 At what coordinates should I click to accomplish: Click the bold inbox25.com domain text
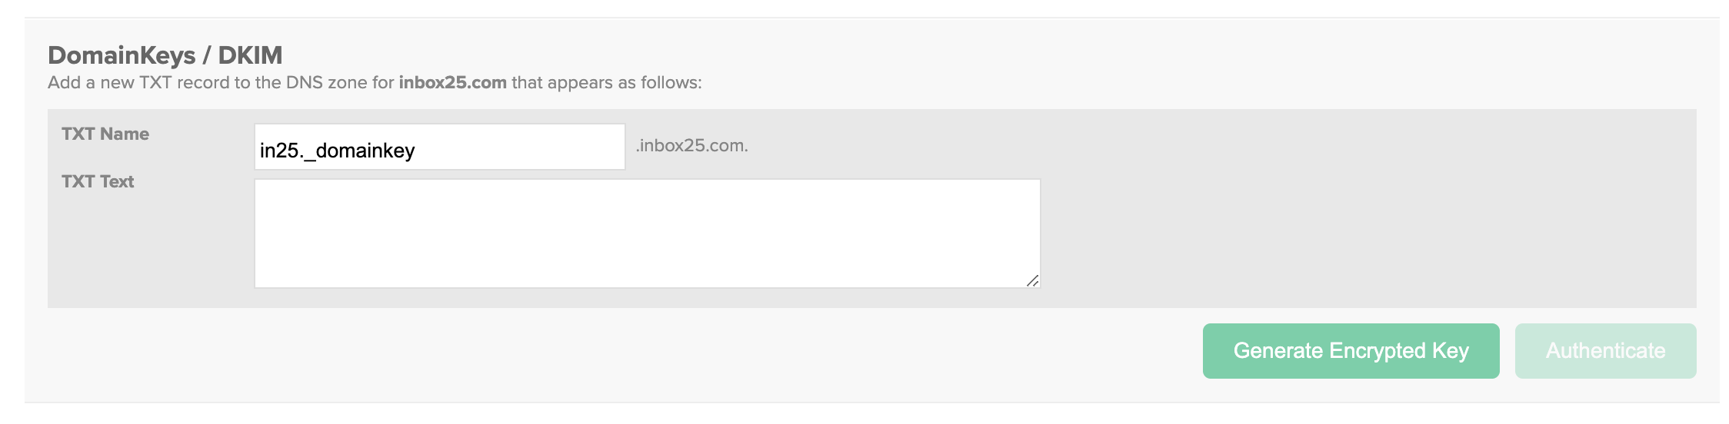click(452, 82)
